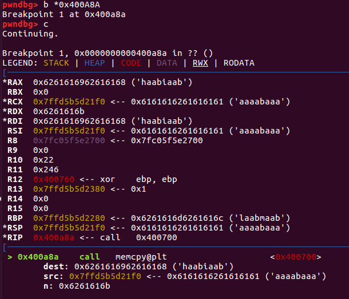The height and width of the screenshot is (299, 349).
Task: Click the HEAP label in the legend
Action: tap(94, 63)
